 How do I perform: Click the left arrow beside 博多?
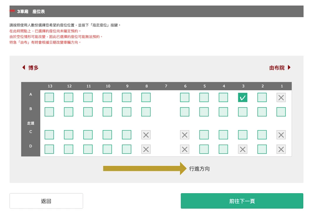point(24,68)
